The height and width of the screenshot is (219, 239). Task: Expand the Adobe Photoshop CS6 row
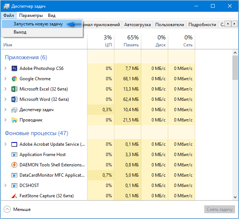click(x=5, y=68)
